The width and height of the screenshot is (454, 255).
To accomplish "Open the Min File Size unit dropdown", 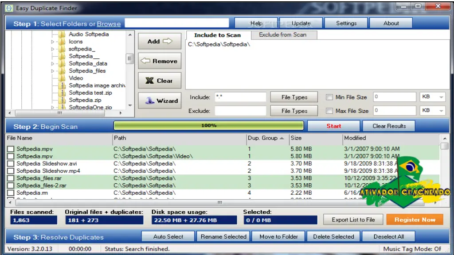I will click(x=441, y=97).
